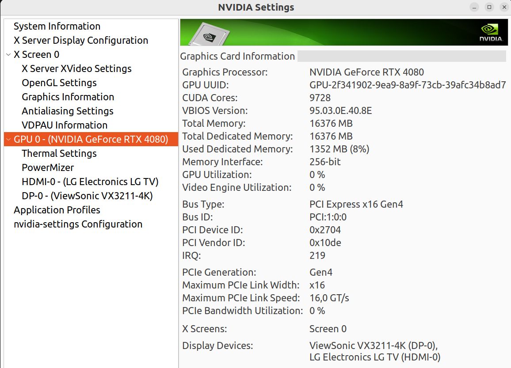Select DP-0 ViewSonic VX3211-4K display
The width and height of the screenshot is (511, 368).
click(x=87, y=196)
